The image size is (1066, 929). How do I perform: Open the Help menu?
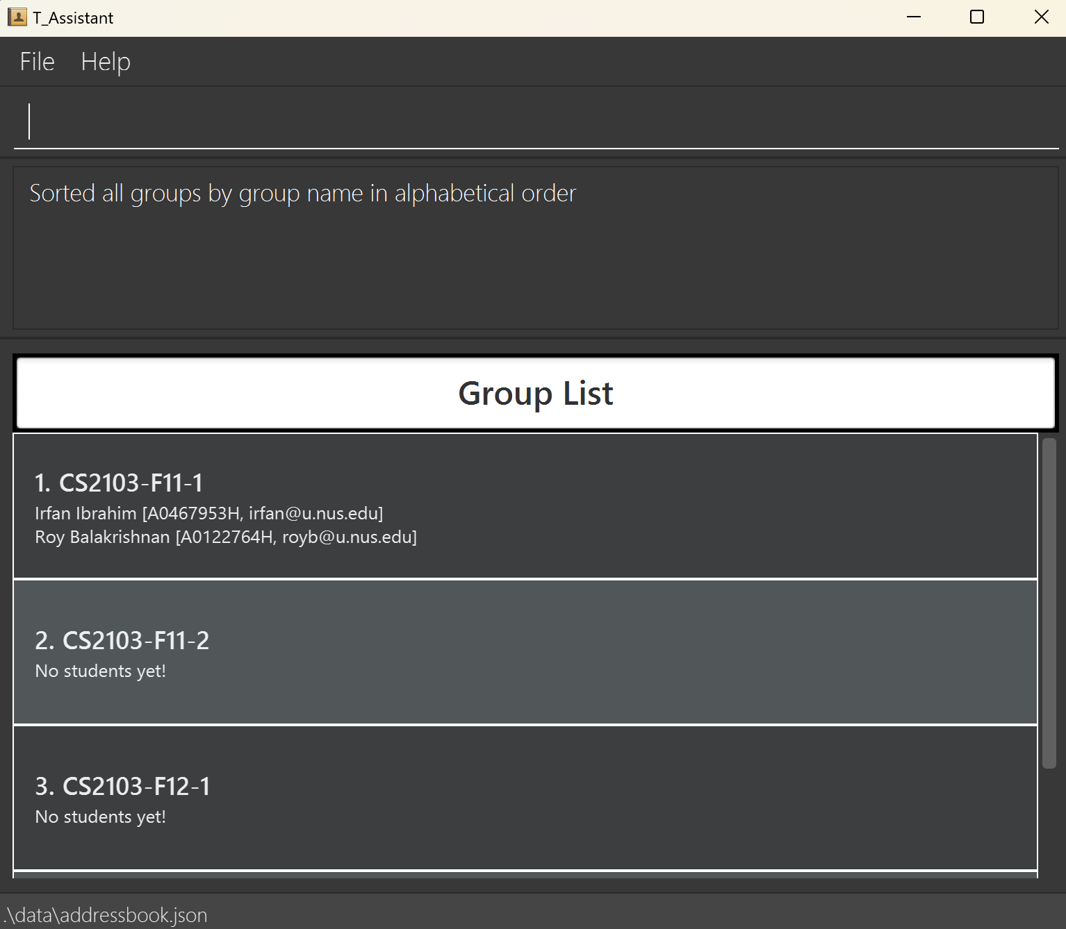click(x=106, y=62)
